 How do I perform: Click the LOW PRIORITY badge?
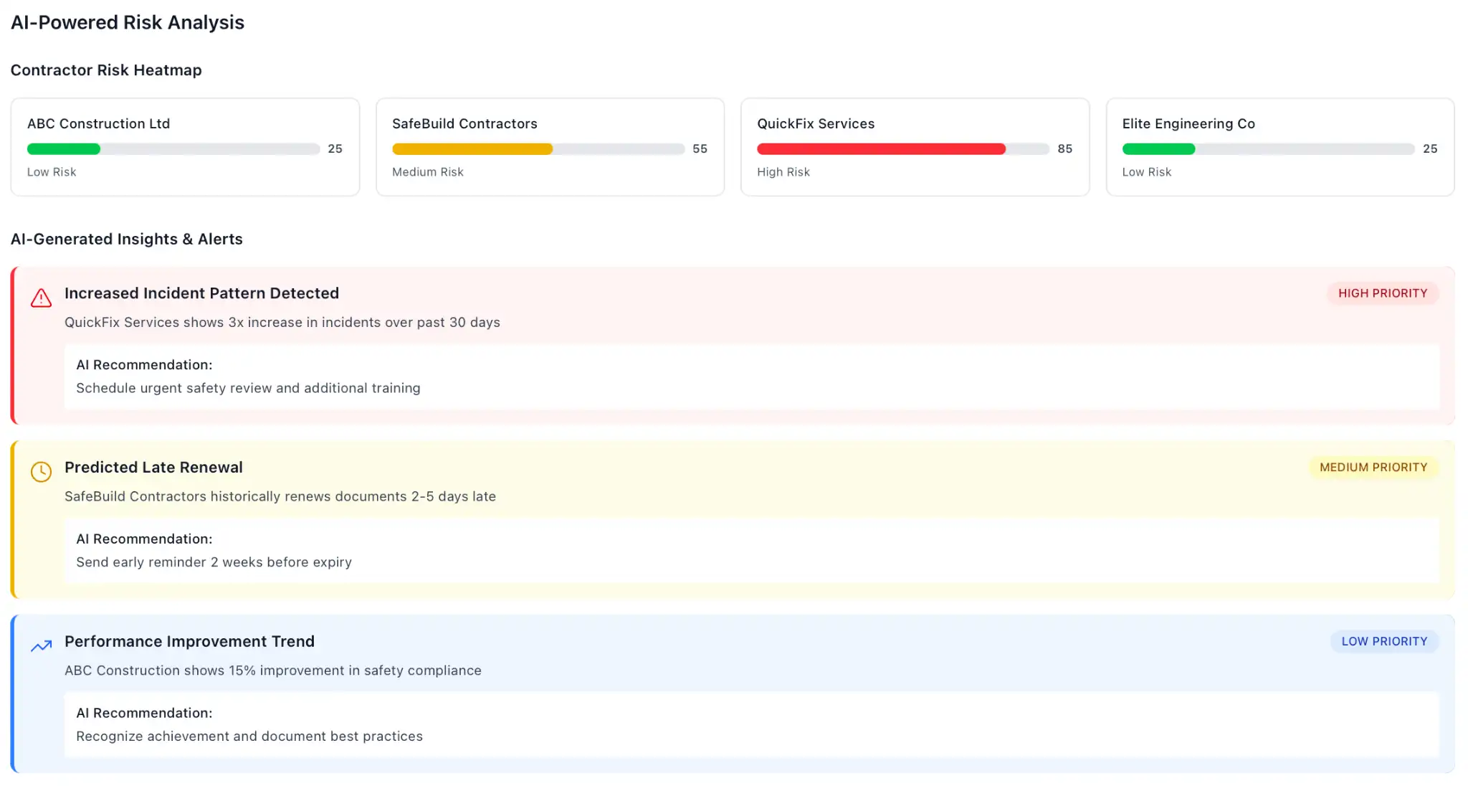pyautogui.click(x=1384, y=641)
